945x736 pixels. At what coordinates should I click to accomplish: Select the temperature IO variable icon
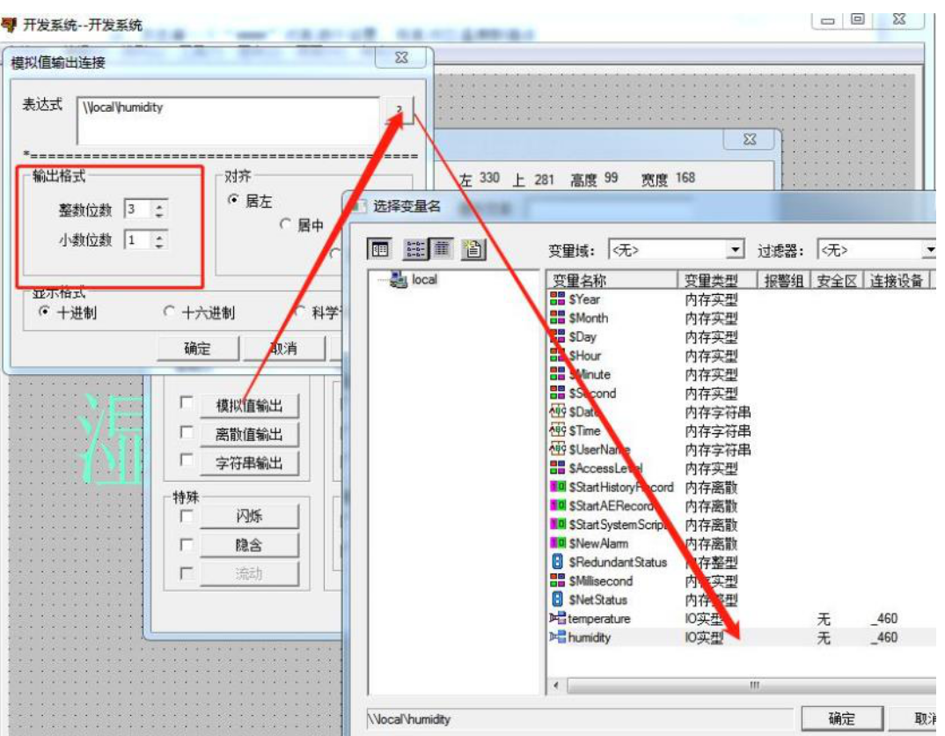(558, 618)
